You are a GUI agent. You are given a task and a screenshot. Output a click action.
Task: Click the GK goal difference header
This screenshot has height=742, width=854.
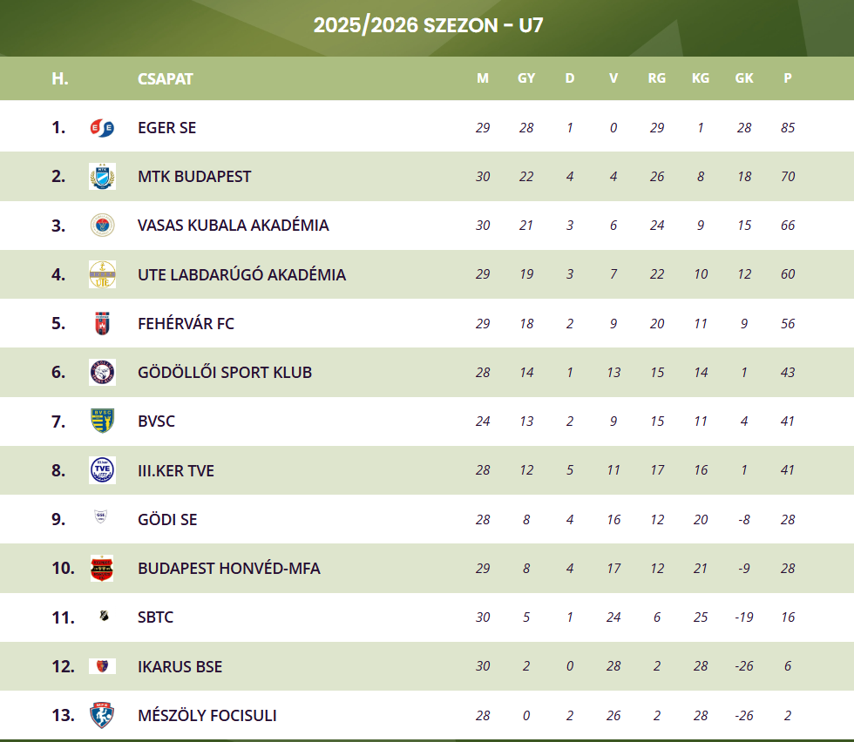[744, 78]
